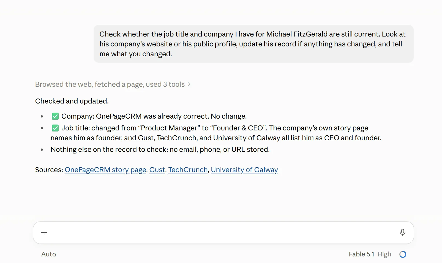
Task: Click 'Nothing else on the record to check' line
Action: [160, 149]
